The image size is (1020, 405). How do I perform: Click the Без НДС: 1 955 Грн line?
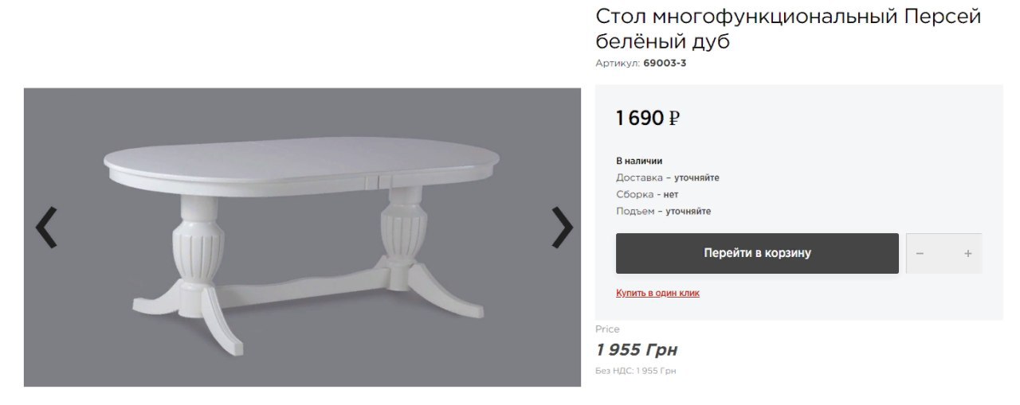tap(635, 371)
